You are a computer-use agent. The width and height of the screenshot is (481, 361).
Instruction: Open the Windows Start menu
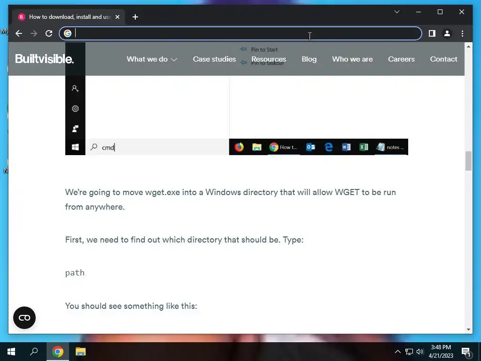tap(11, 352)
